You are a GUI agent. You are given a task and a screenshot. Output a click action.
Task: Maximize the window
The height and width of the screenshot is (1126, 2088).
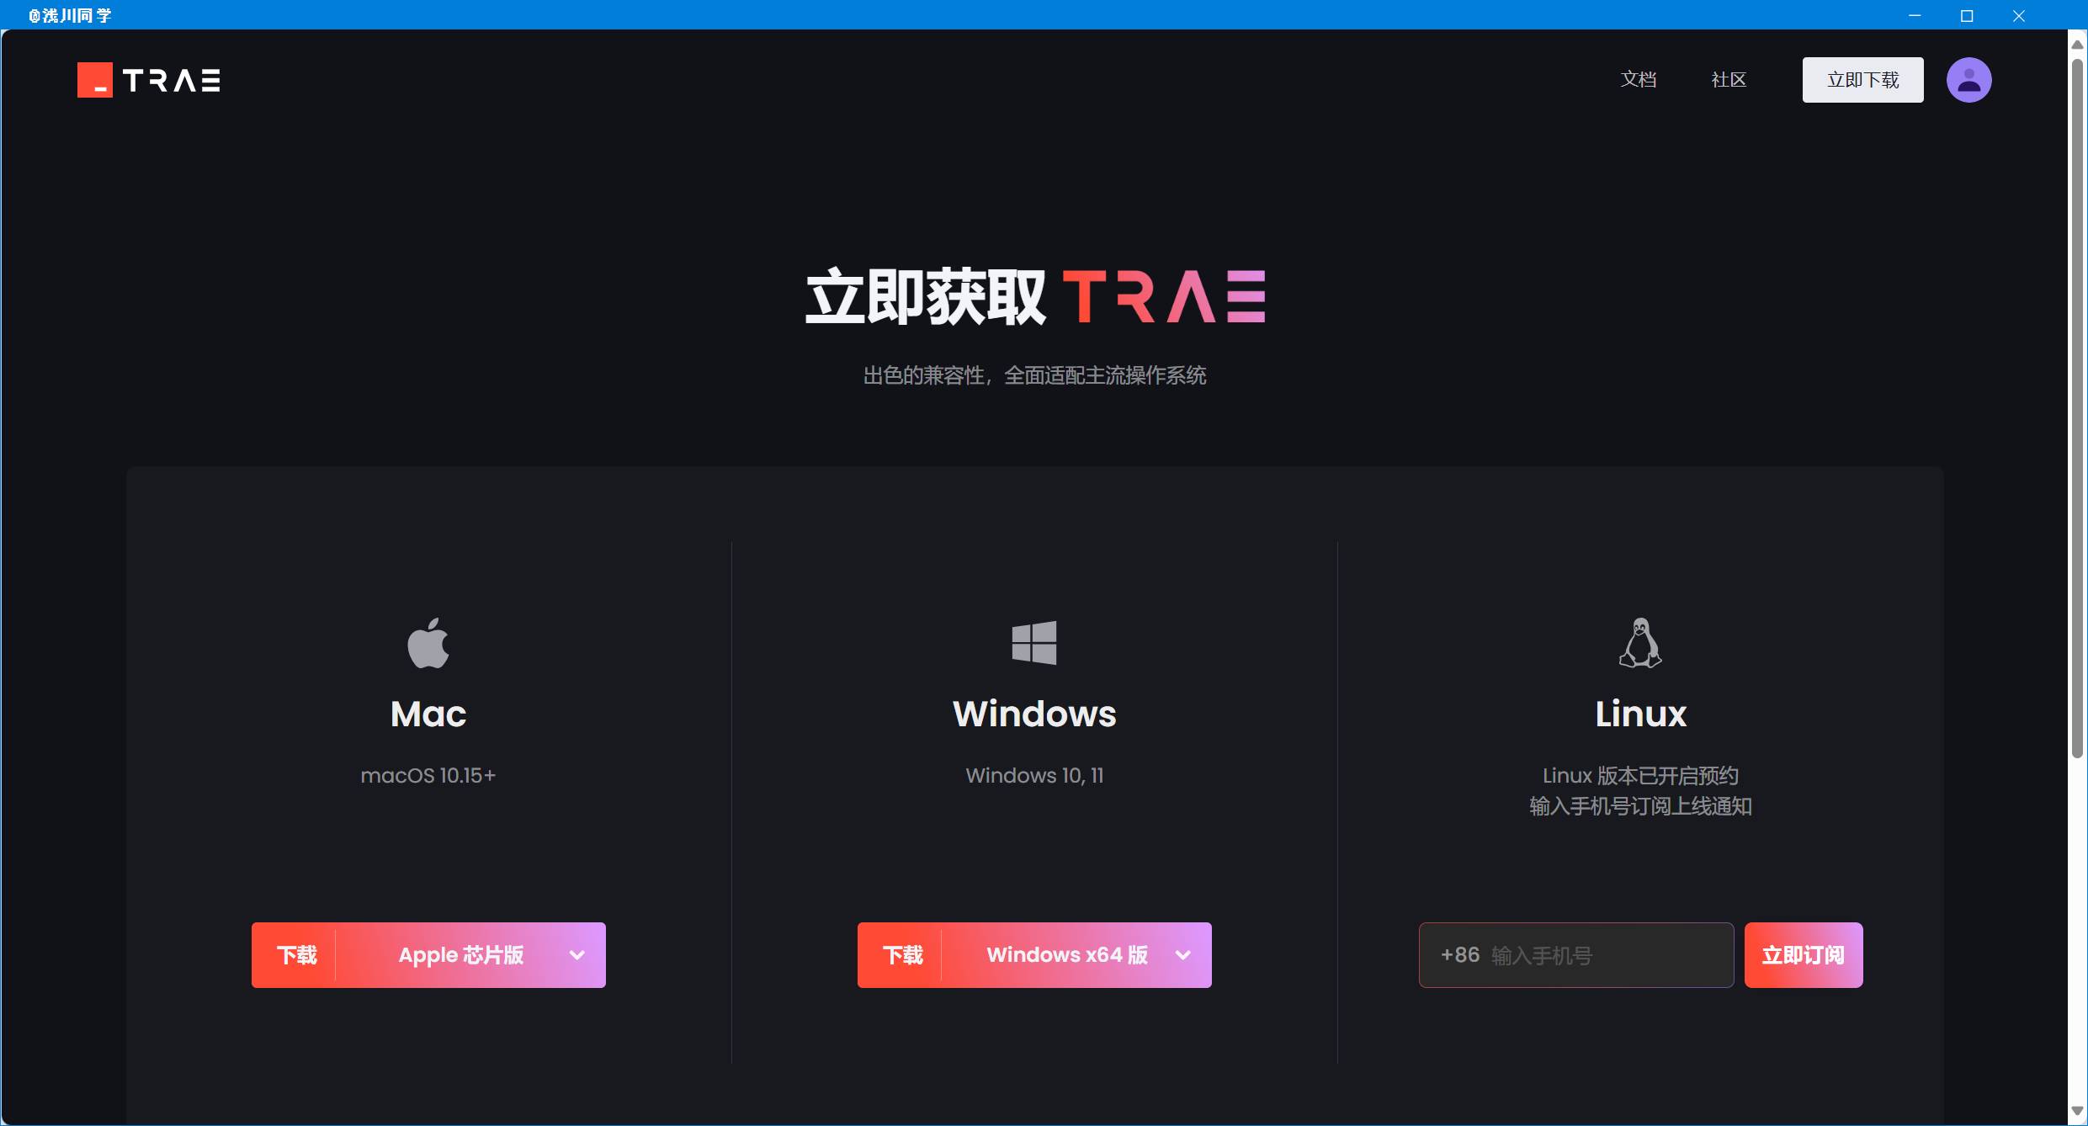pos(1967,15)
